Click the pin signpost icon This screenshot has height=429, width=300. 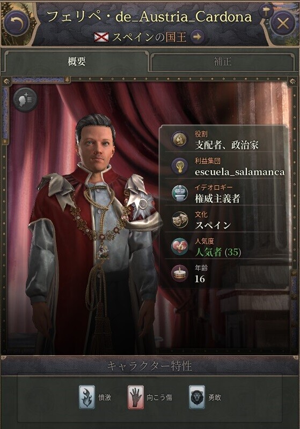[x=266, y=11]
